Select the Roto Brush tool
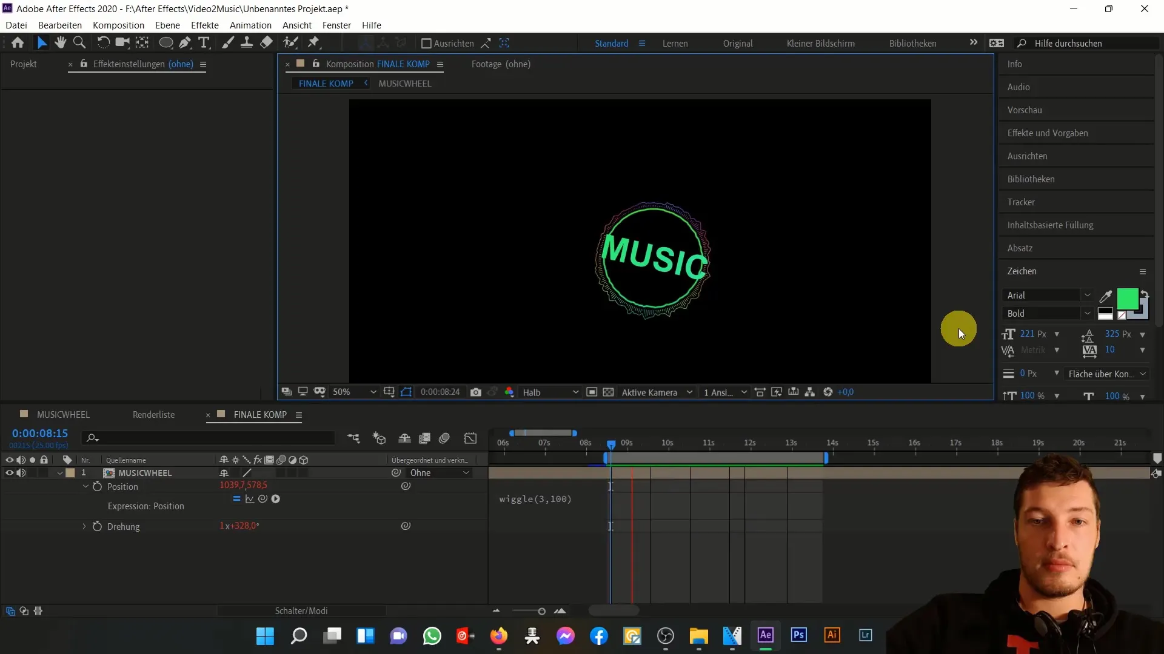 click(291, 43)
